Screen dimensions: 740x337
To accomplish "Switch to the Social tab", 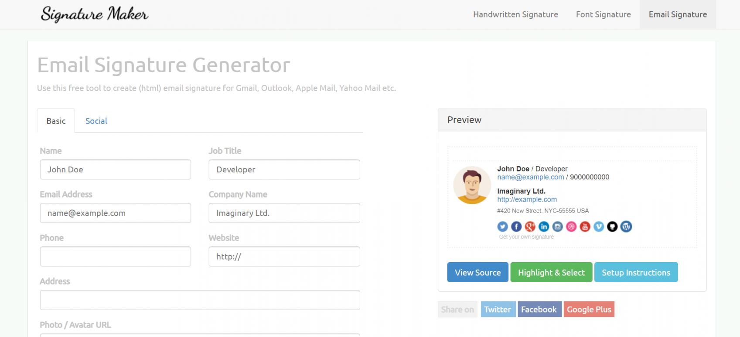I will click(x=96, y=121).
